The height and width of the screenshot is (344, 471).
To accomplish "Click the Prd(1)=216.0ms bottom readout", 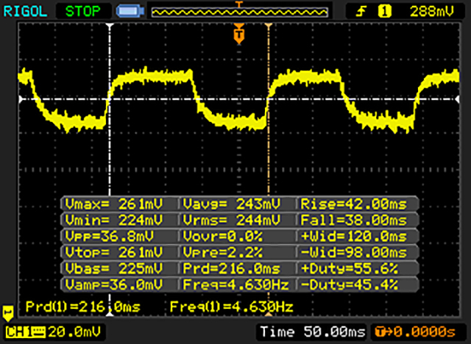I will point(83,307).
